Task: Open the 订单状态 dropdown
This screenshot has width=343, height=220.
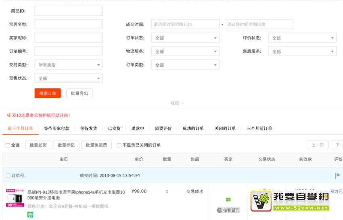Action: (x=186, y=38)
